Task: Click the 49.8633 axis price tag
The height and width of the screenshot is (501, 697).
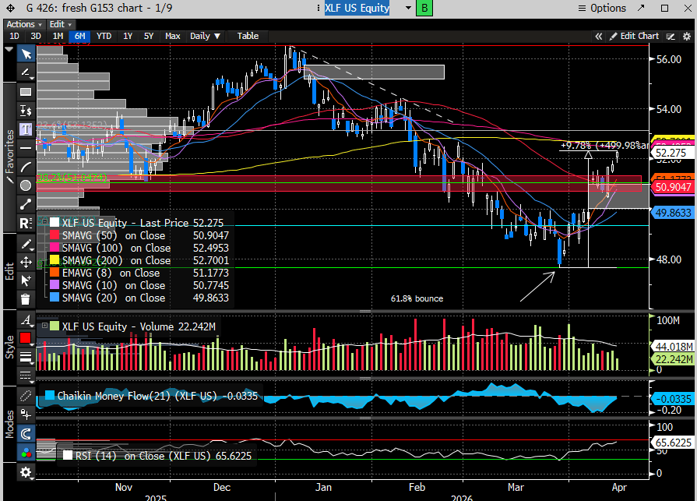Action: point(673,213)
